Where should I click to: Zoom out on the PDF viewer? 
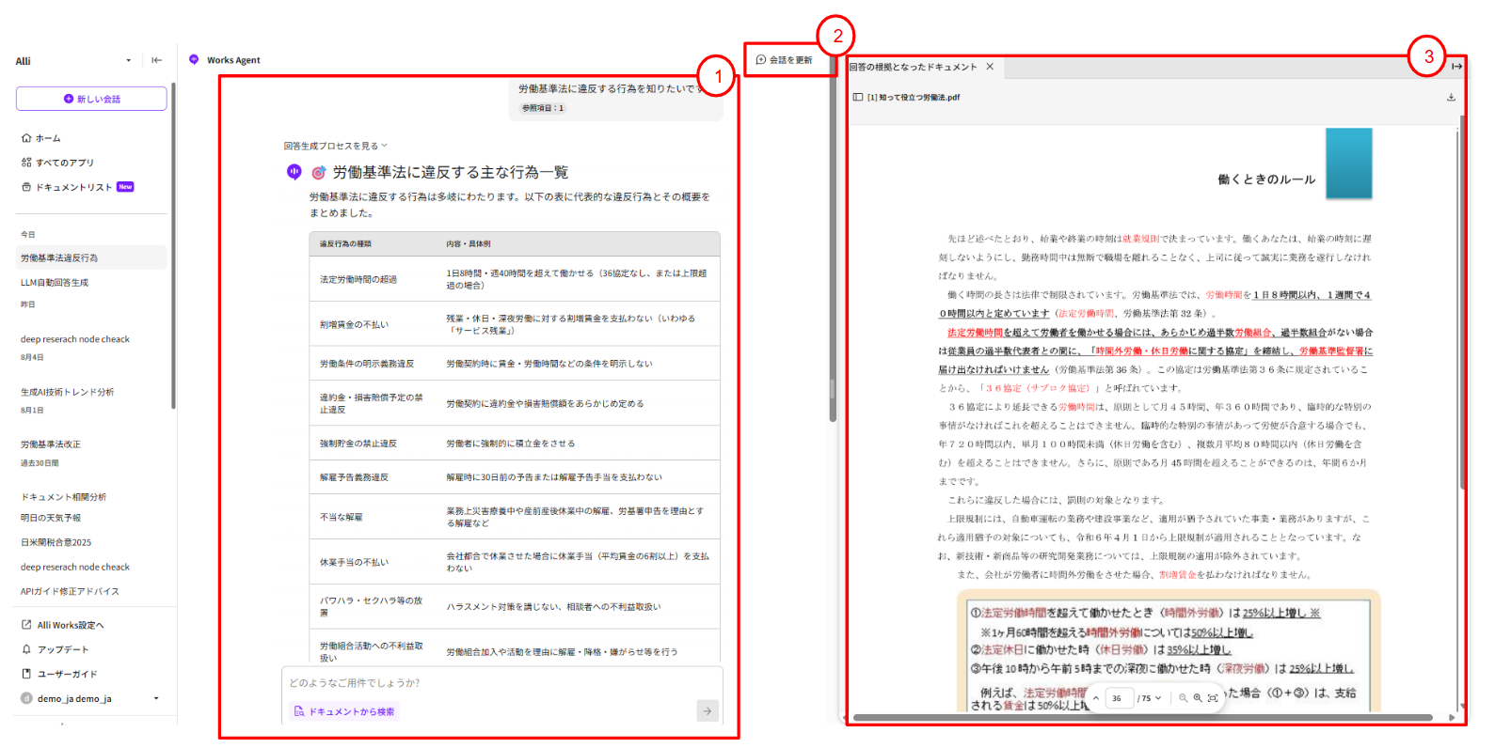pyautogui.click(x=1183, y=698)
